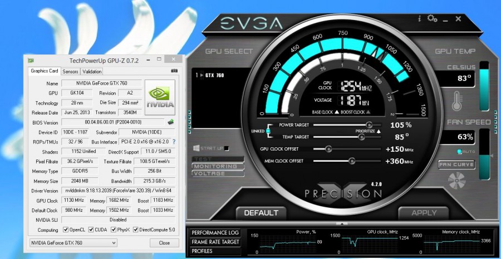
Task: Click the Default button
Action: [x=261, y=213]
